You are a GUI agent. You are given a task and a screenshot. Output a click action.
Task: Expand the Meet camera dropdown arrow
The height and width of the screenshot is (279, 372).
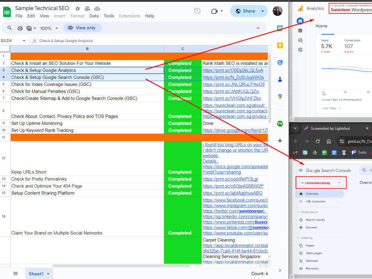click(222, 11)
